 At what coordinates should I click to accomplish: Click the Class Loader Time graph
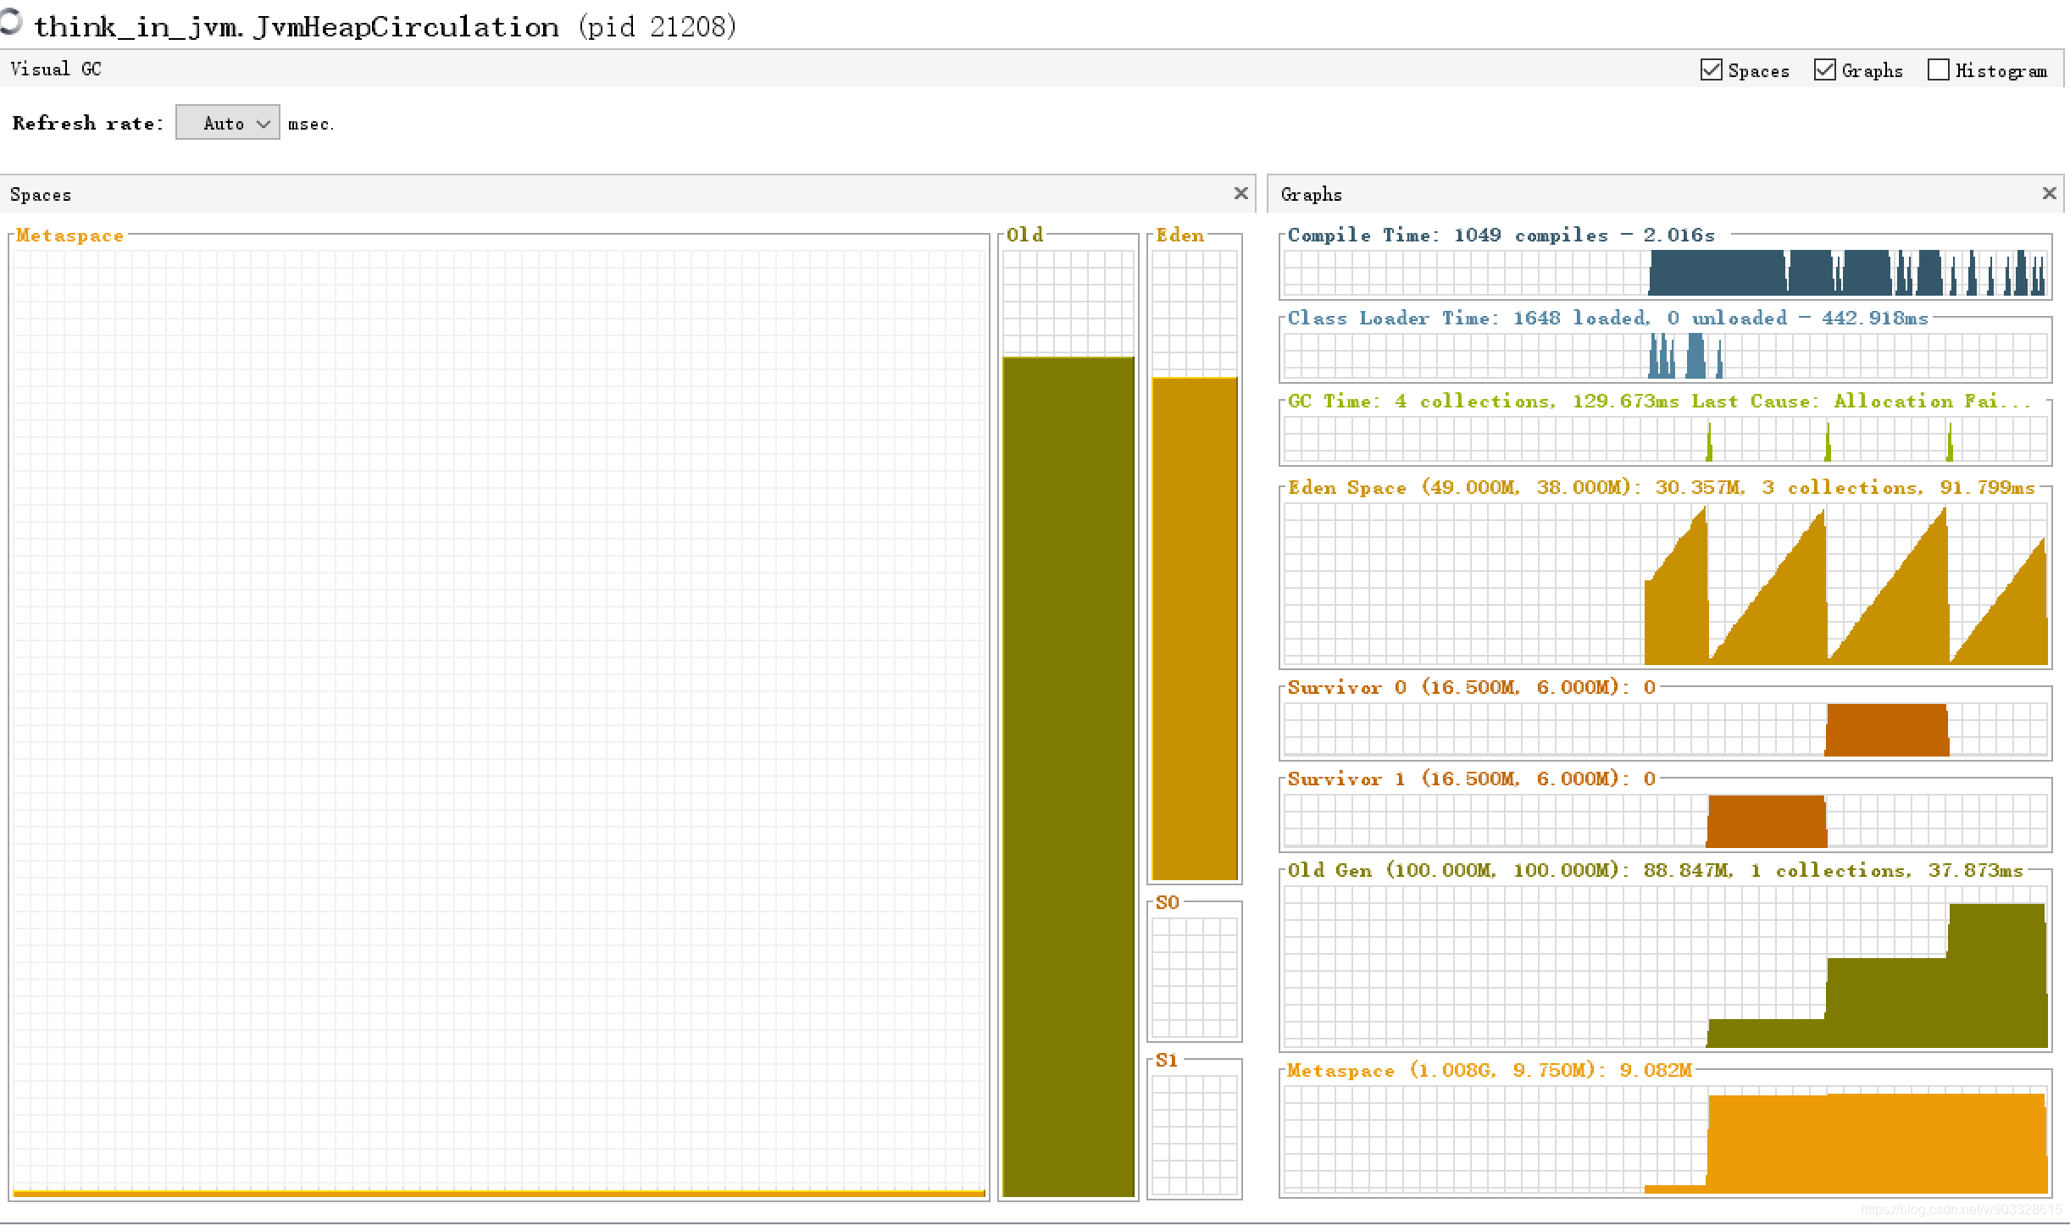click(x=1666, y=355)
